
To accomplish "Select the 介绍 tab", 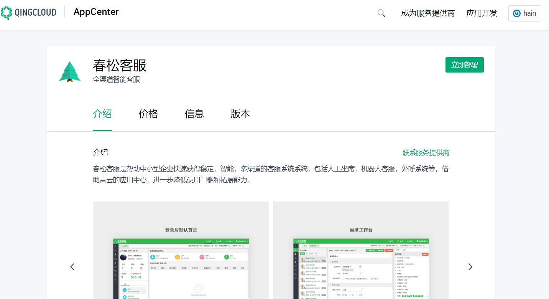I will click(x=102, y=114).
